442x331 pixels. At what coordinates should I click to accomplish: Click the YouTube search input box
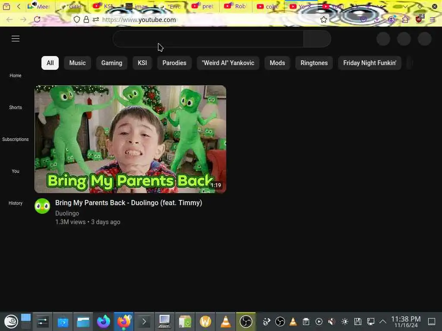208,39
